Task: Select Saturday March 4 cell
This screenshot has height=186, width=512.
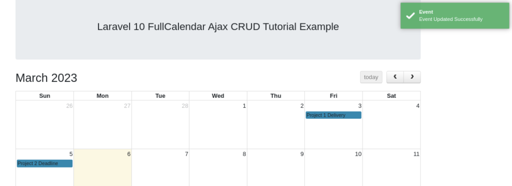Action: (391, 125)
